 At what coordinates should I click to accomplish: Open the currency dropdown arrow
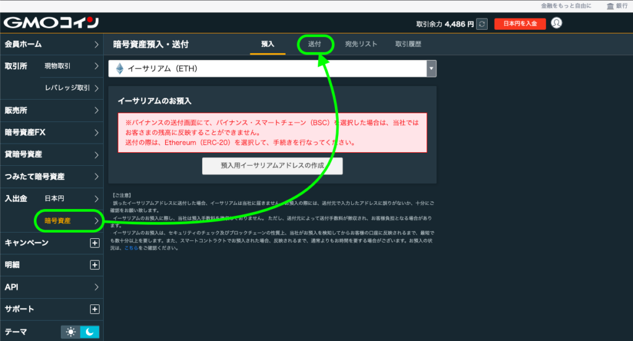(x=431, y=68)
